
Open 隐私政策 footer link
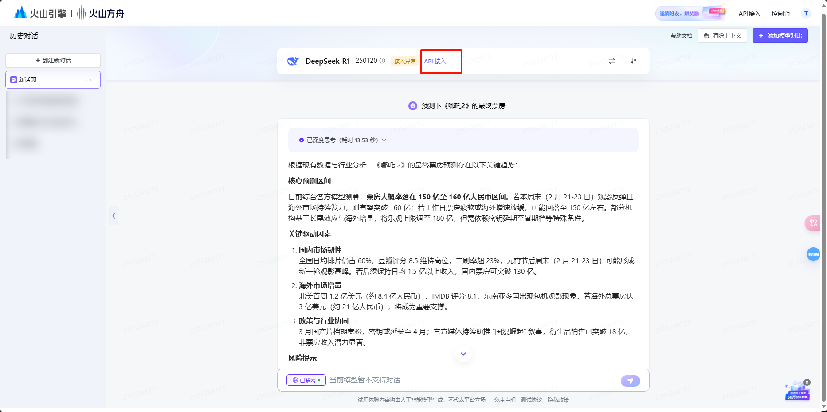pos(558,400)
